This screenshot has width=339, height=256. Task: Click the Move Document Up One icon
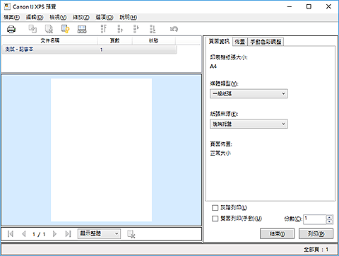coord(120,29)
